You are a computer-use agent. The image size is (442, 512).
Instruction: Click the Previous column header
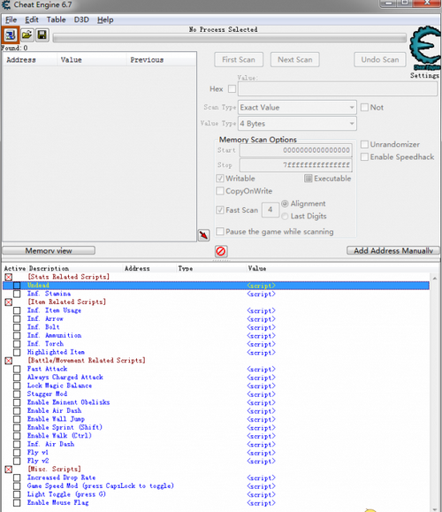(x=161, y=60)
